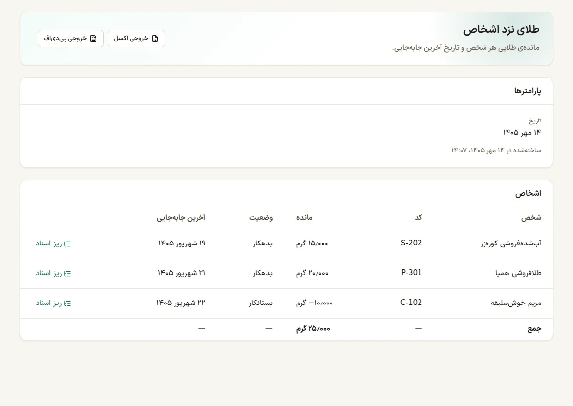This screenshot has width=573, height=406.
Task: Click total balance ۲۵٫۰۰۰ گرم
Action: (x=313, y=329)
